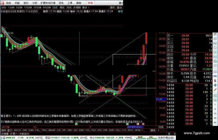
Task: Open the 功能 menu
Action: tap(17, 3)
